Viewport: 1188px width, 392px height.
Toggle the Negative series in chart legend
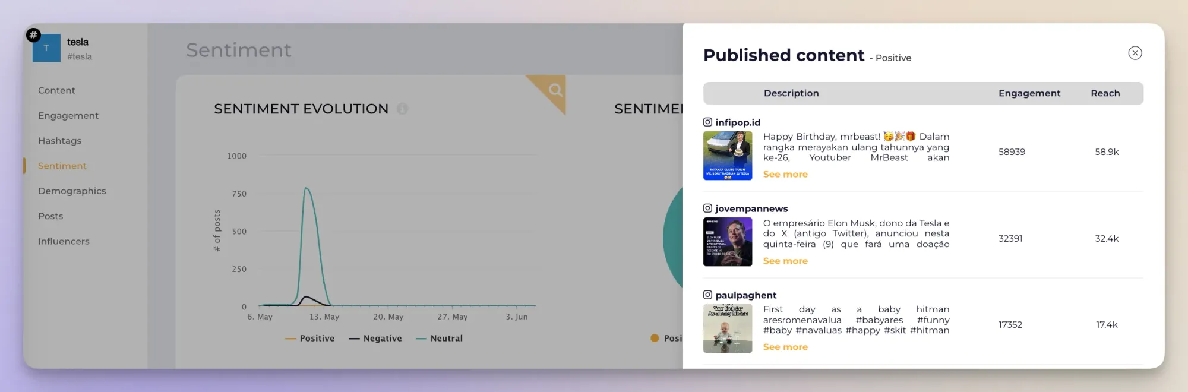click(x=375, y=339)
